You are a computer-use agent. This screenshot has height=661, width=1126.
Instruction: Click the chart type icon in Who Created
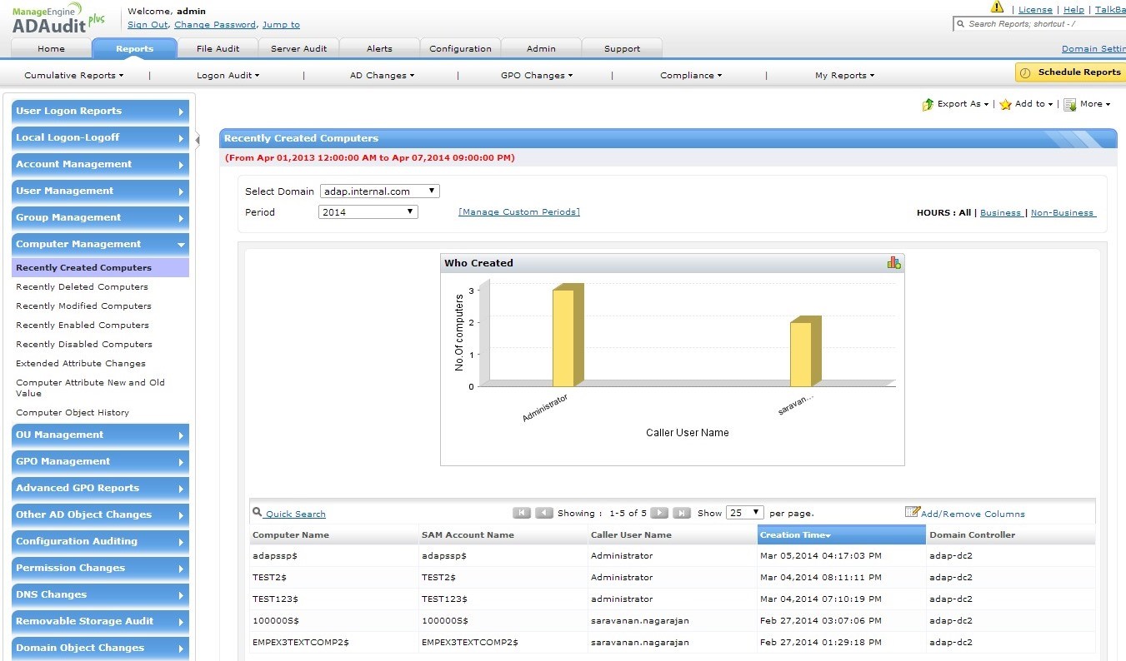[x=893, y=263]
